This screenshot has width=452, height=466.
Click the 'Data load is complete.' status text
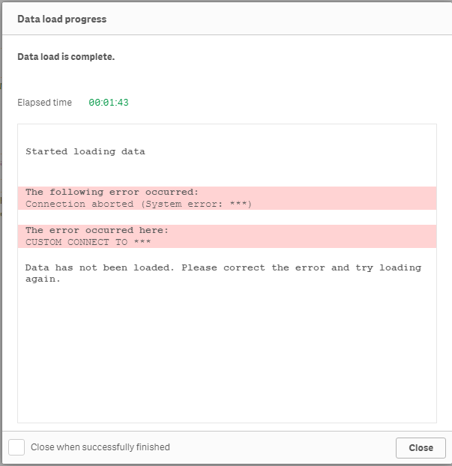66,56
